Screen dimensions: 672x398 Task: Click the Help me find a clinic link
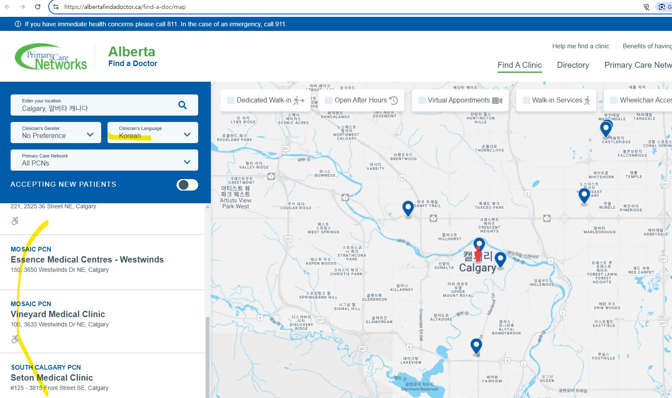(580, 46)
